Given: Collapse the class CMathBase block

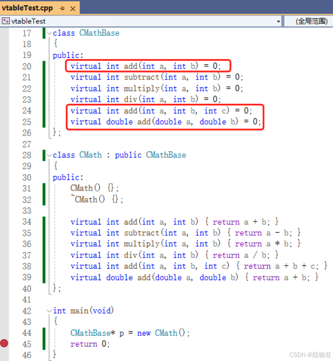Looking at the screenshot, I should (49, 33).
